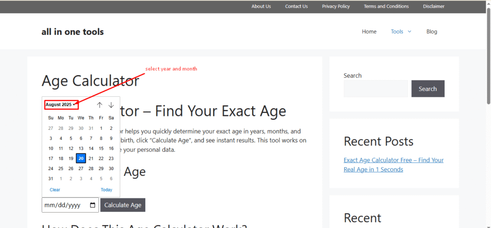
Task: Click the Calculate Age button
Action: click(123, 205)
